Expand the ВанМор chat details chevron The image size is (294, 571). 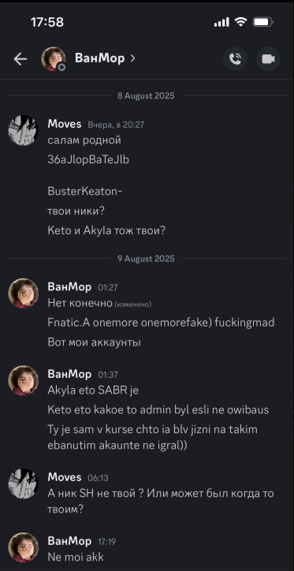coord(132,58)
